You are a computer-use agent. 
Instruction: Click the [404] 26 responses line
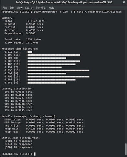click(18, 144)
